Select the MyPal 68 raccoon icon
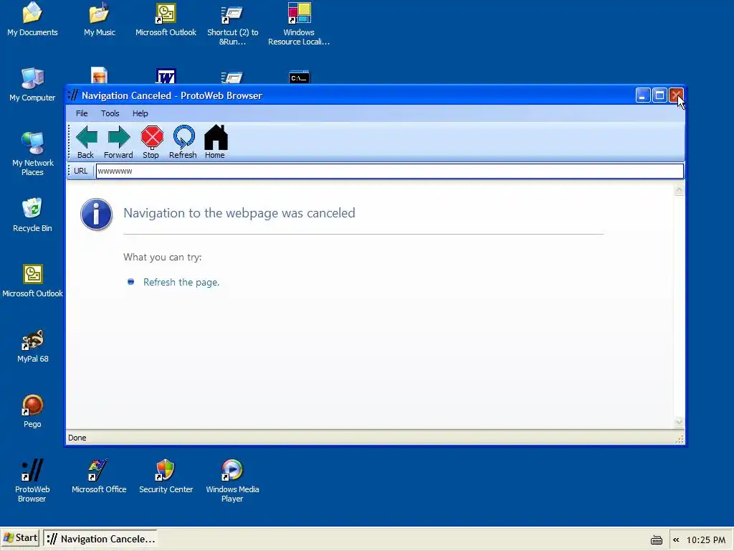Viewport: 734px width, 551px height. click(32, 347)
